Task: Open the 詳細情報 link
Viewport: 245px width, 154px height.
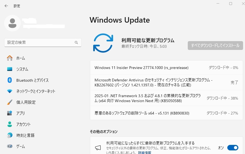Action: [x=145, y=152]
